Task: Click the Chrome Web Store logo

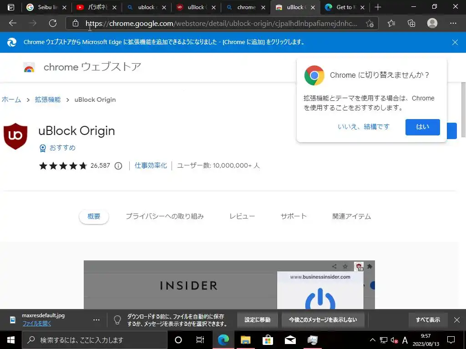Action: click(29, 67)
